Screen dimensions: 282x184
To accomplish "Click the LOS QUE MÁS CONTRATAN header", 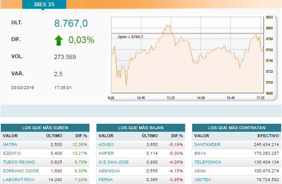I will coord(237,128).
